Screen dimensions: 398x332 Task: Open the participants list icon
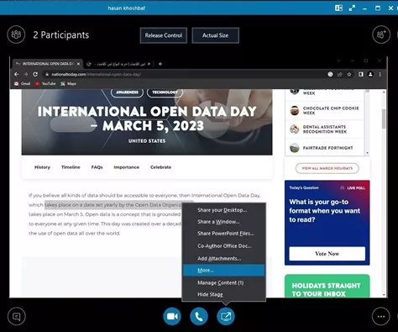(x=16, y=34)
